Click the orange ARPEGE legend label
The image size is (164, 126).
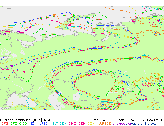[104, 124]
